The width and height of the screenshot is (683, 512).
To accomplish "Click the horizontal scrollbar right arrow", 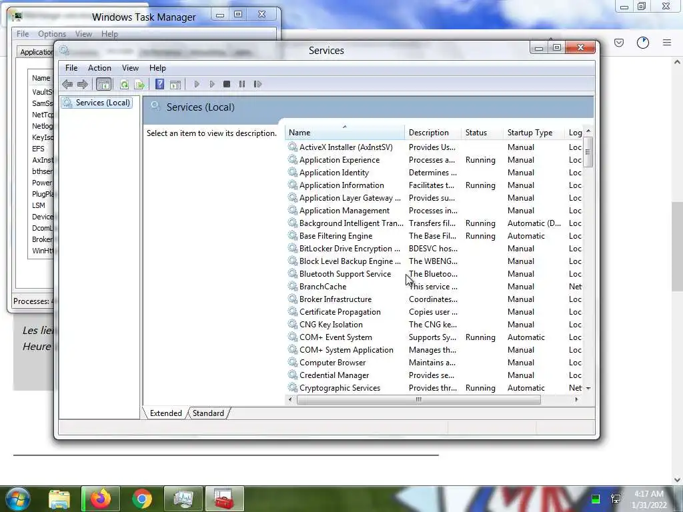I will coord(577,399).
